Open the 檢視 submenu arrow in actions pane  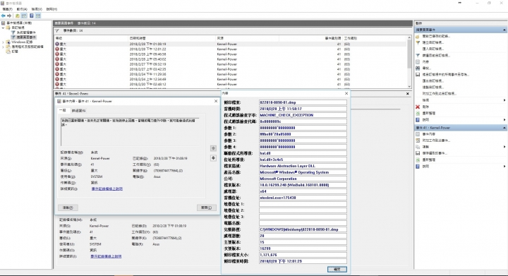click(504, 100)
